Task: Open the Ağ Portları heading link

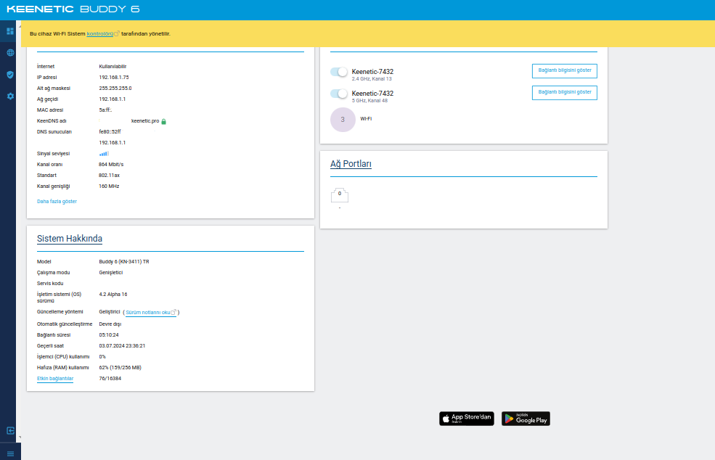Action: (x=351, y=164)
